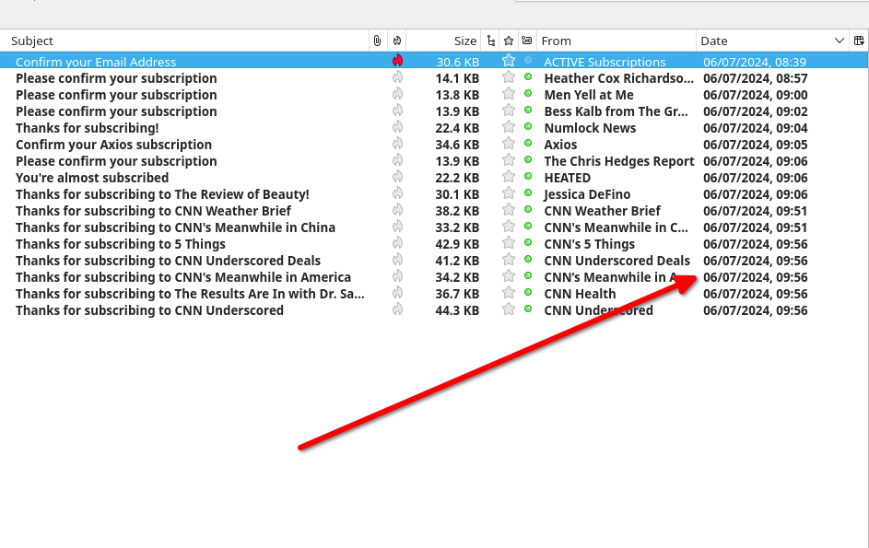
Task: Mark Jessica DeFino message as spam
Action: point(397,193)
